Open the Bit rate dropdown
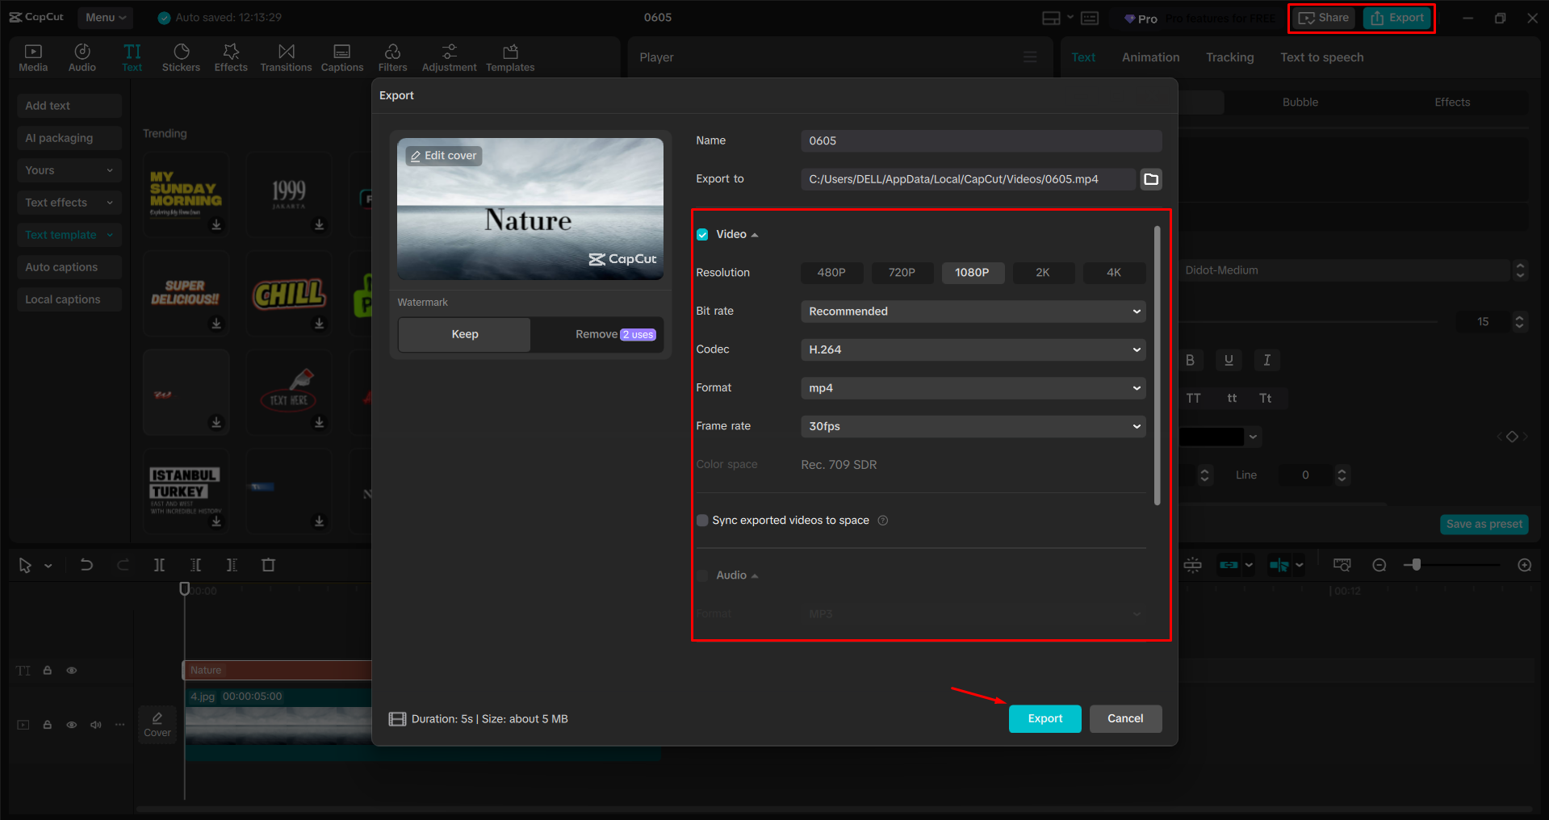The image size is (1549, 820). coord(972,311)
